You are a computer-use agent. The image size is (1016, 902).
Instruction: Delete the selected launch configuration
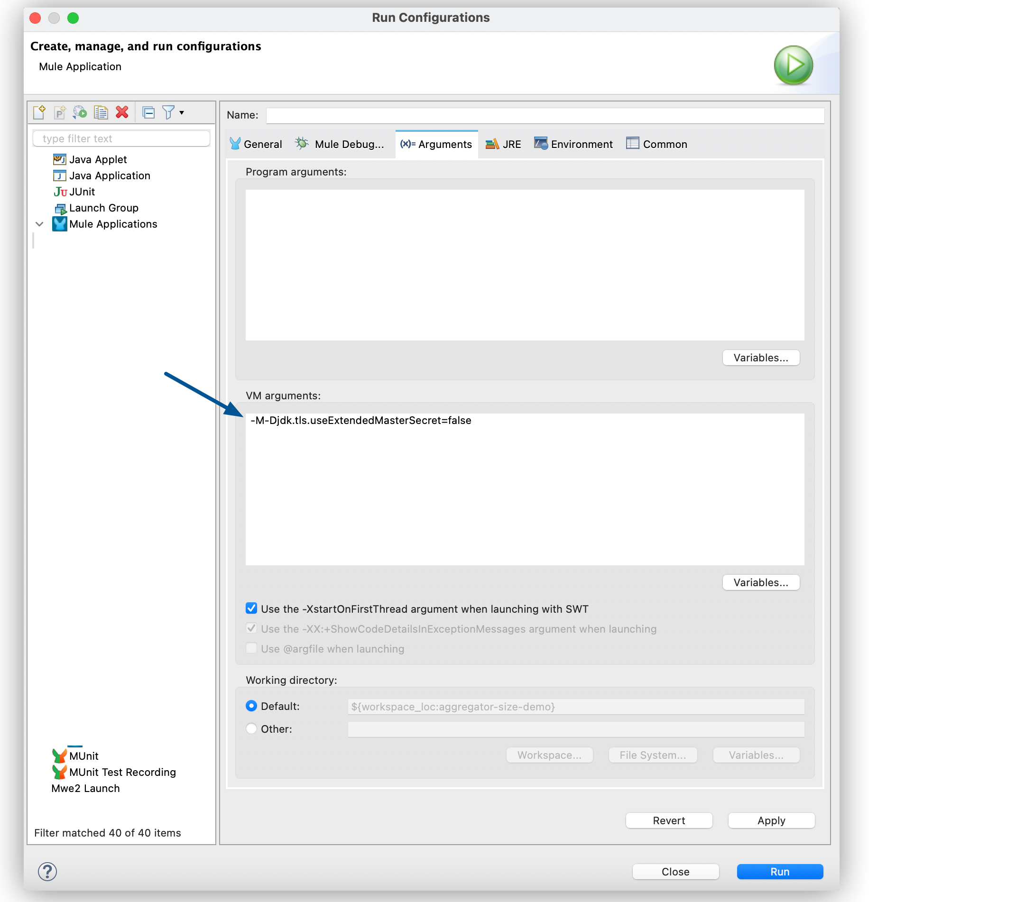click(122, 112)
